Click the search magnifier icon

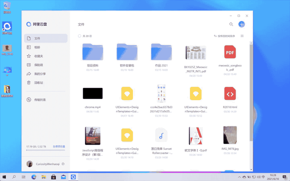pos(231,25)
